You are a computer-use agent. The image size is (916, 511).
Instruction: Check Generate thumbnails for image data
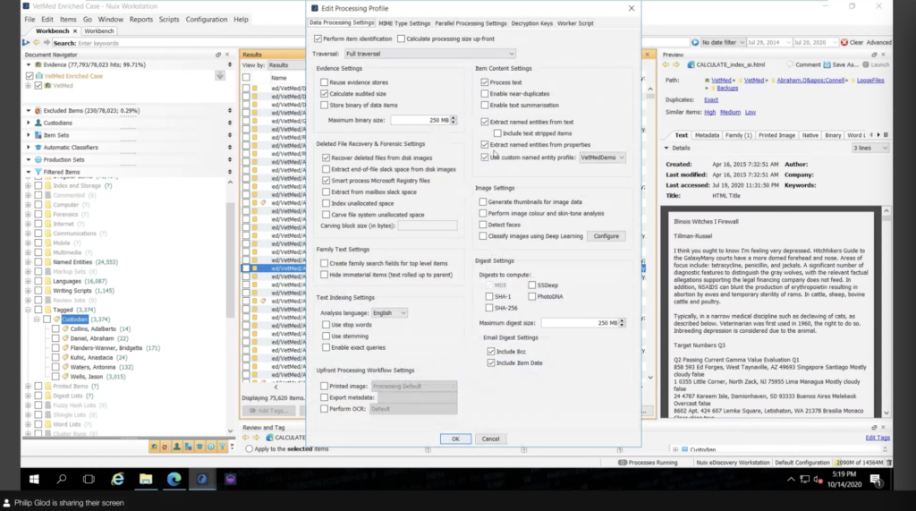click(482, 201)
